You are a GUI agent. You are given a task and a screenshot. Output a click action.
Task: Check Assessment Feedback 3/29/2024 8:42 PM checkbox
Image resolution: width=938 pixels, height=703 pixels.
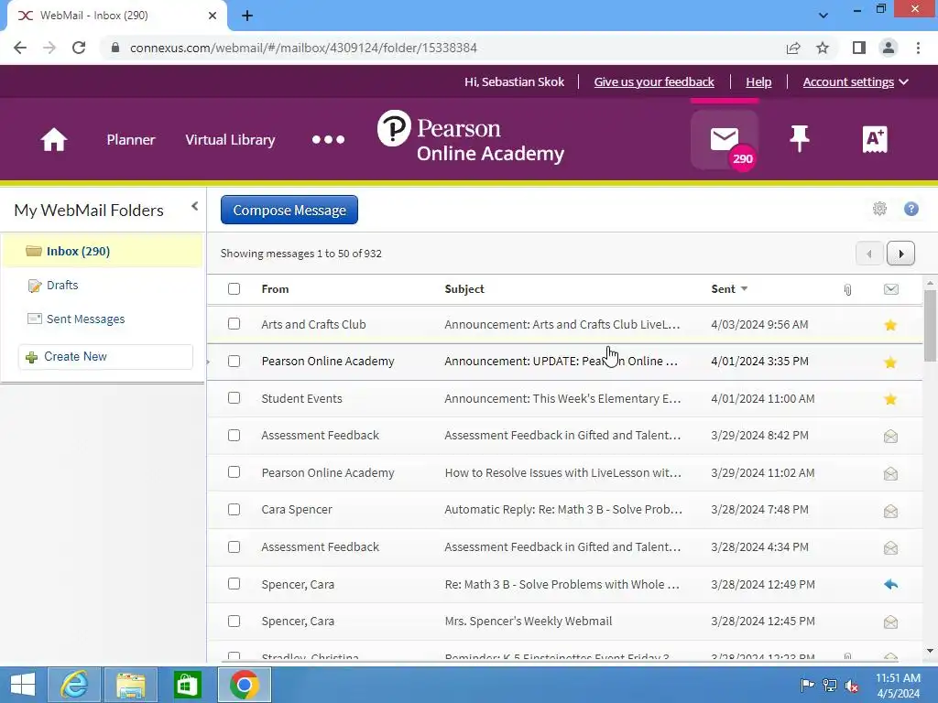234,435
